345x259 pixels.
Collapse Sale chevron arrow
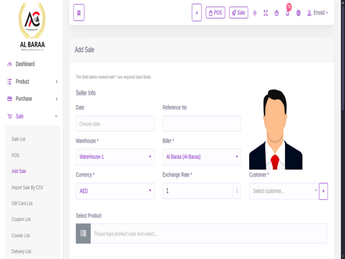tap(56, 116)
